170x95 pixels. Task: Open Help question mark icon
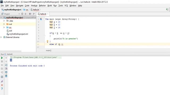[2, 89]
